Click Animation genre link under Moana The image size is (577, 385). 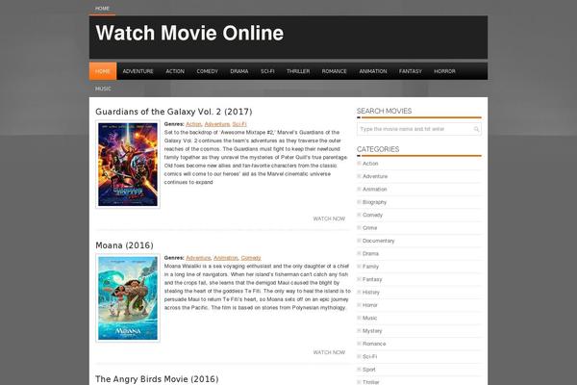tap(226, 258)
